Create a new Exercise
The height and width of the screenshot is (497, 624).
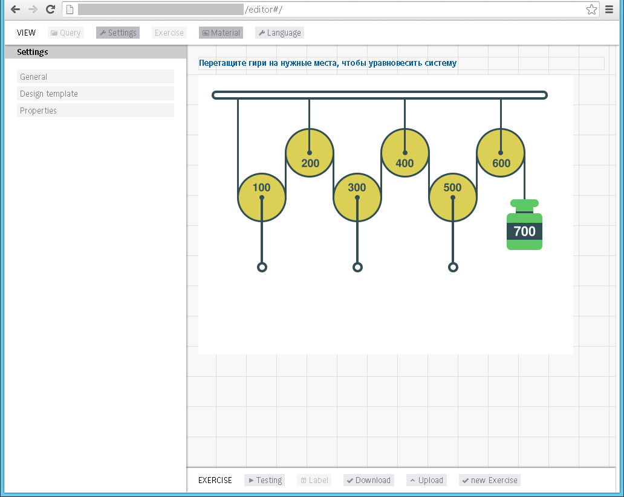[x=490, y=480]
